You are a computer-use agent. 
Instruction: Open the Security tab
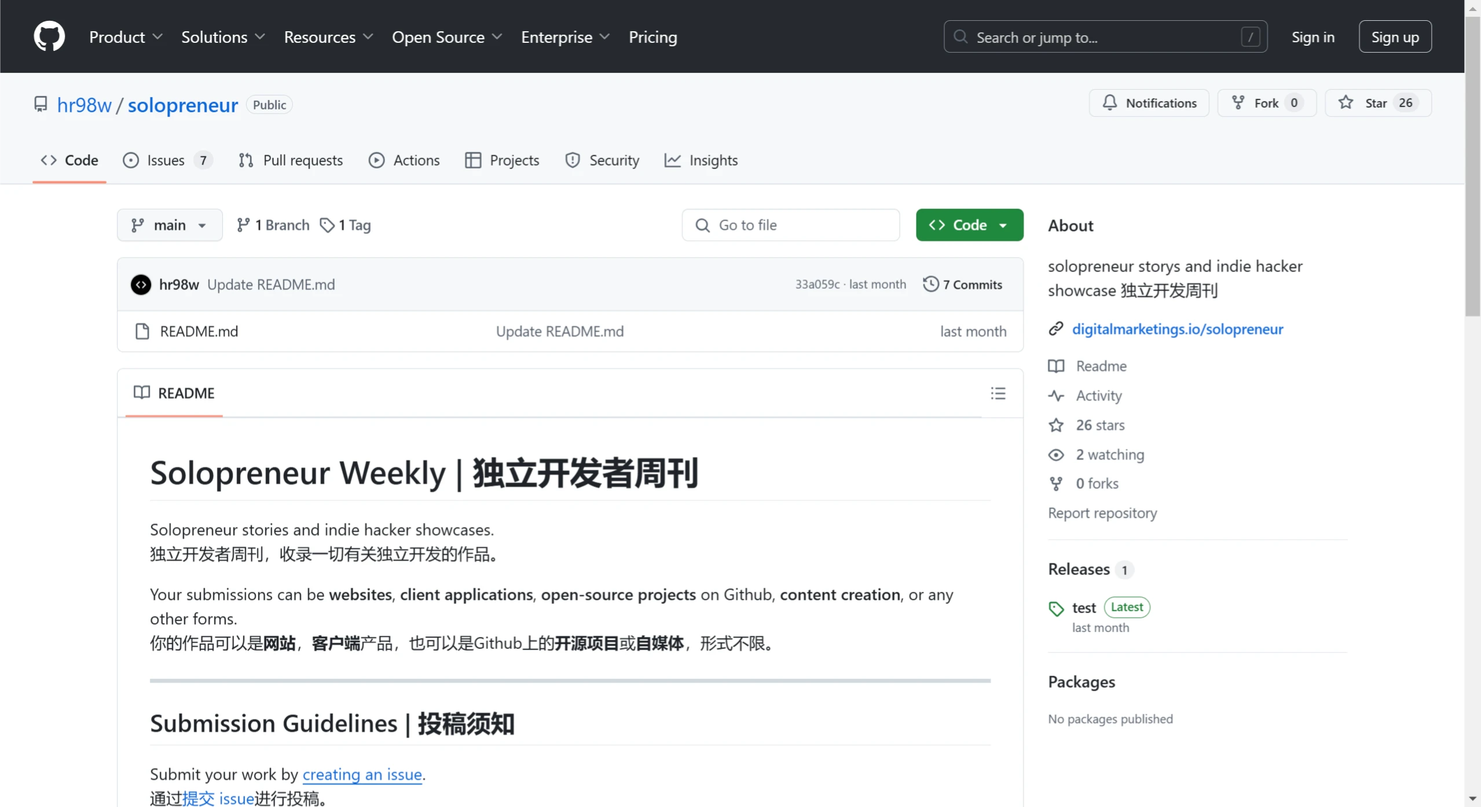coord(602,160)
